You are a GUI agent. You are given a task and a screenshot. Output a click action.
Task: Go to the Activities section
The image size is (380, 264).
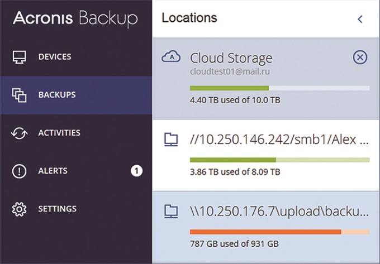(x=59, y=133)
